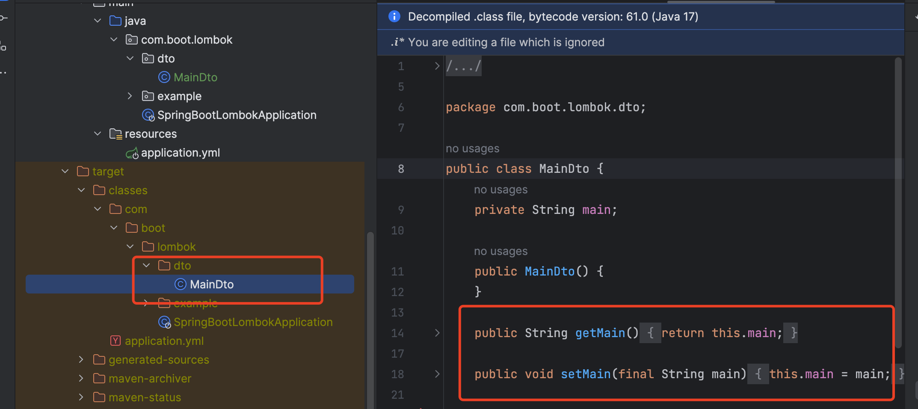The image size is (918, 409).
Task: Click the green MainDto class icon
Action: point(164,77)
